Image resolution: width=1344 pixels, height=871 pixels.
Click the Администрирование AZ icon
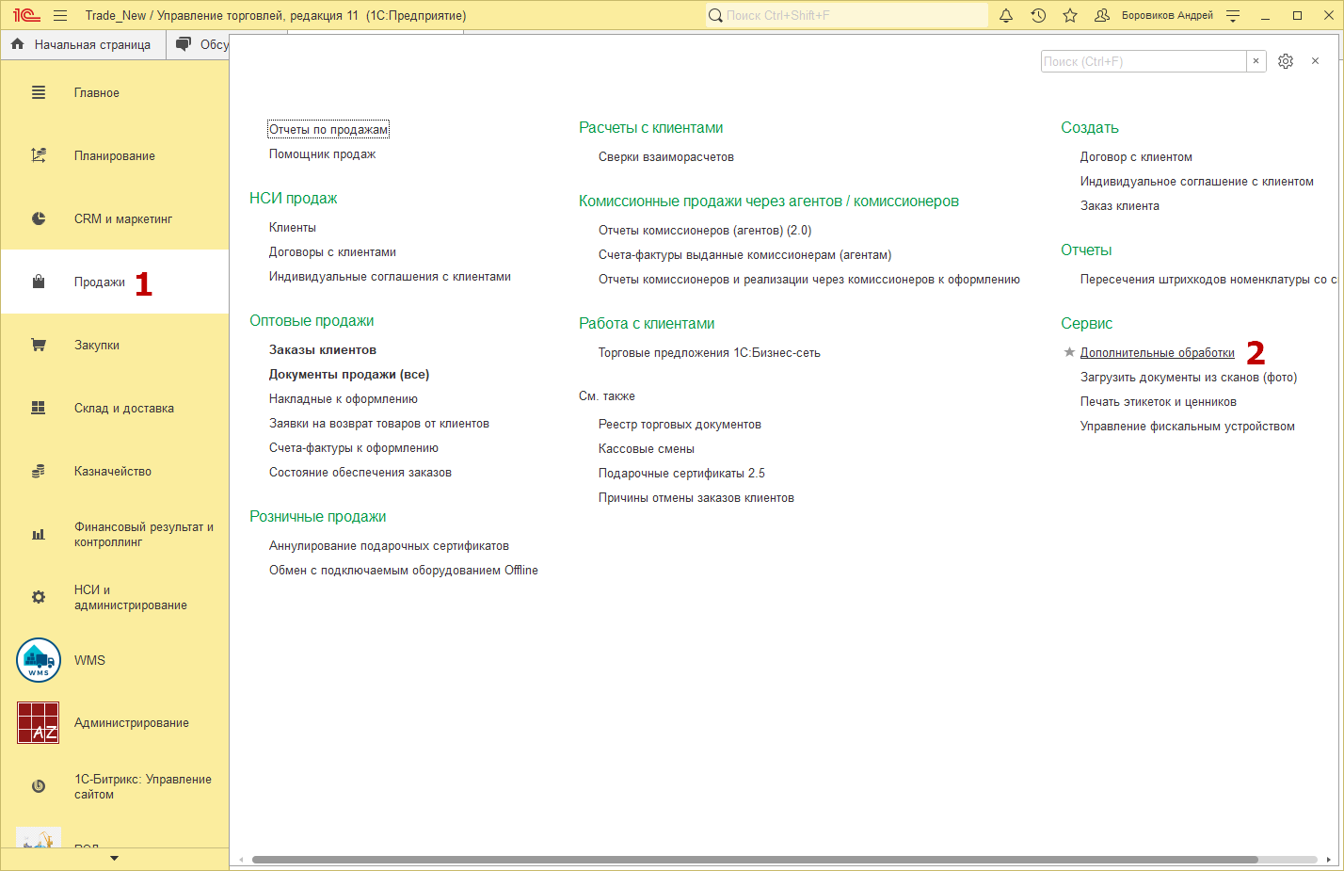pyautogui.click(x=39, y=723)
